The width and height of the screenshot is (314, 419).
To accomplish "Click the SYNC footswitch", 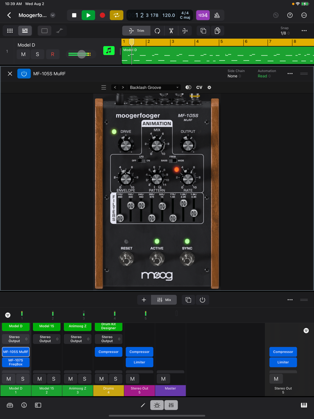I will (x=187, y=259).
